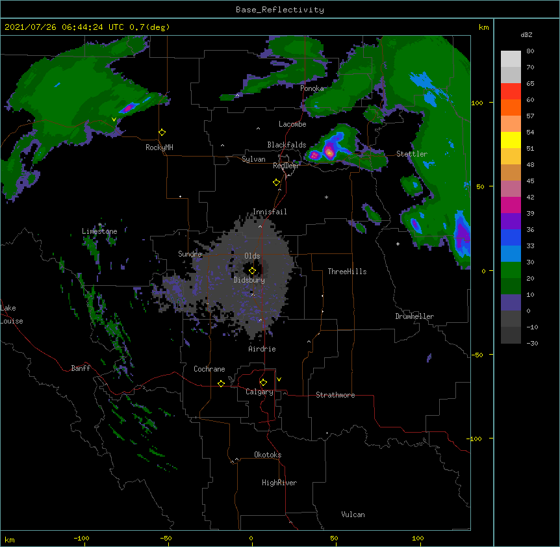Click the Blackfalds label

pos(286,145)
